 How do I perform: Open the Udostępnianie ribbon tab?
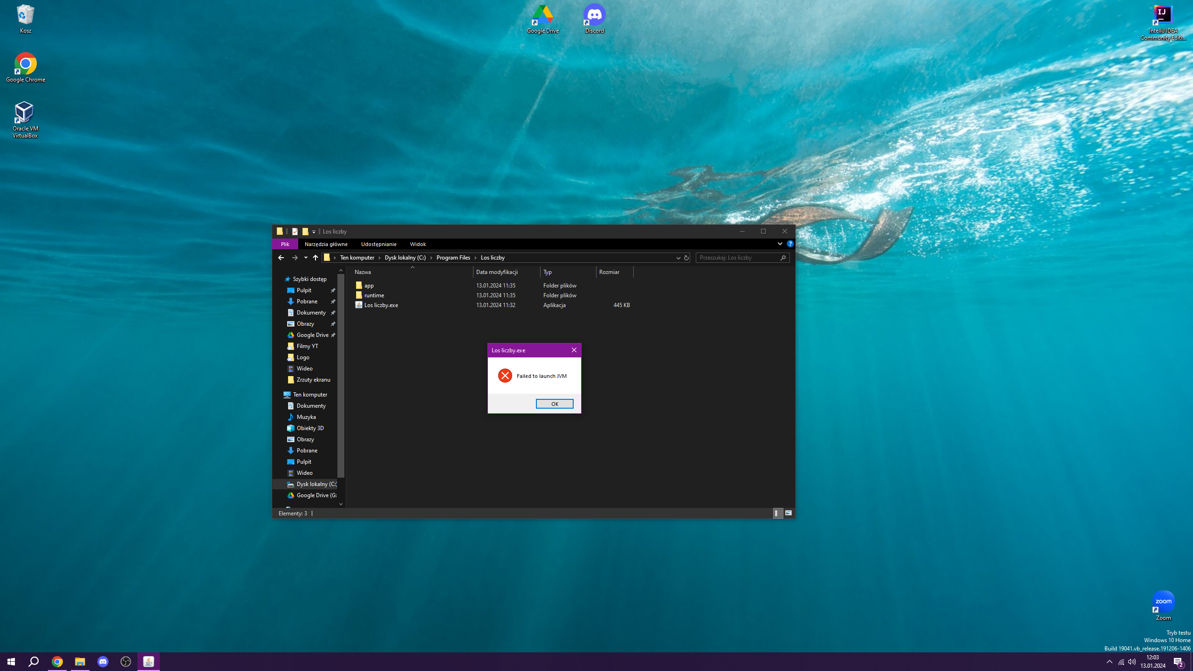(x=378, y=244)
